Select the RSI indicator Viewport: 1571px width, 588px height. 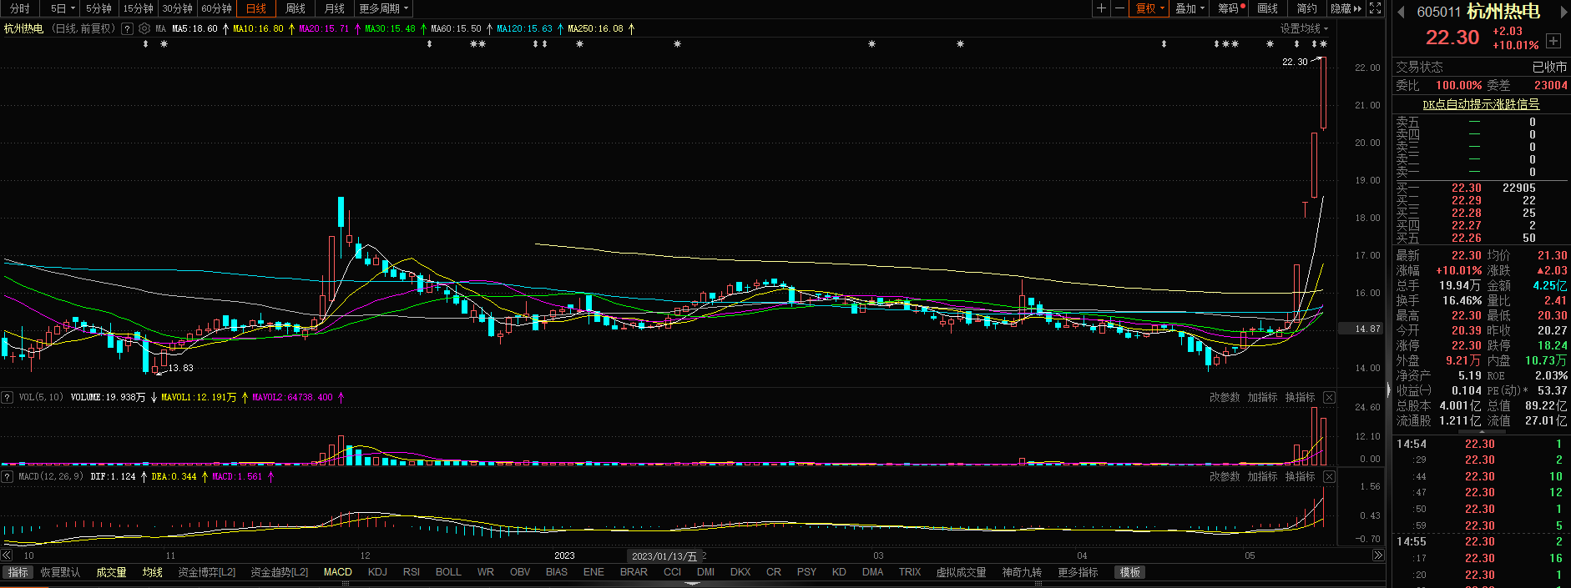[x=411, y=572]
